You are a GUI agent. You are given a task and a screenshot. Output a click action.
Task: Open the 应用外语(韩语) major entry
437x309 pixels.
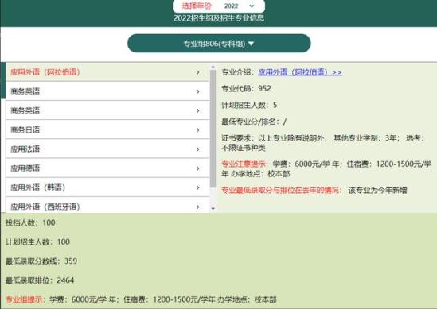pos(107,187)
